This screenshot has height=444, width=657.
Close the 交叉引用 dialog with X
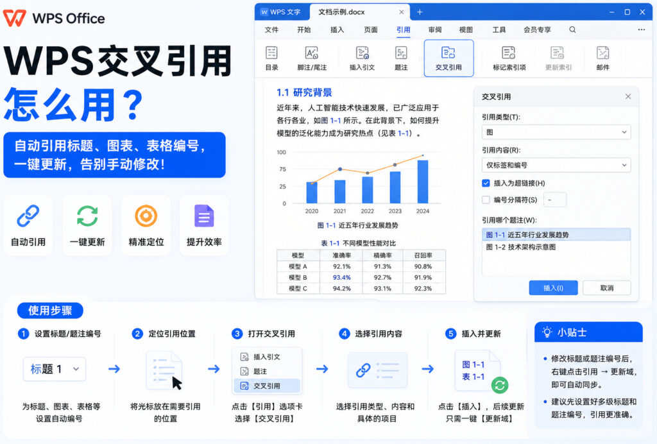click(x=628, y=96)
